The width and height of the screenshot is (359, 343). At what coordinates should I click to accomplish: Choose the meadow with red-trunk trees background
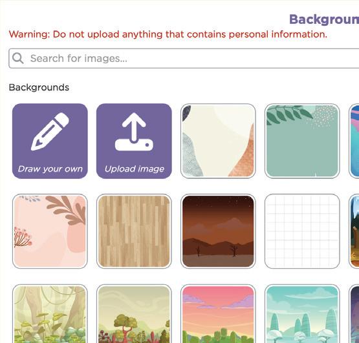[x=134, y=314]
